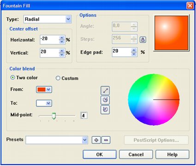Click the Horizontal offset input field
This screenshot has height=166, width=196.
point(49,40)
